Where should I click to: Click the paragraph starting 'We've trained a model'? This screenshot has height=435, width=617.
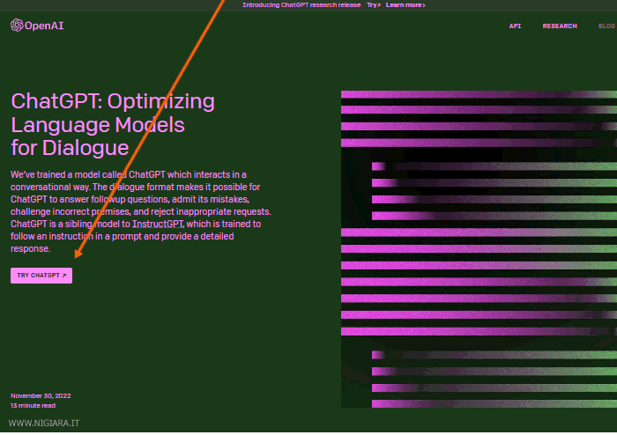click(141, 211)
